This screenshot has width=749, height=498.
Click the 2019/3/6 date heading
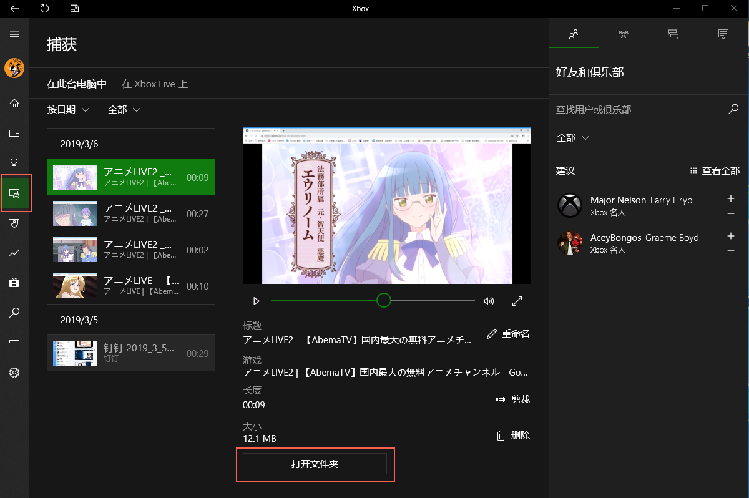pos(79,144)
